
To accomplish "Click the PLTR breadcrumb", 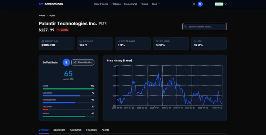I will [52, 15].
